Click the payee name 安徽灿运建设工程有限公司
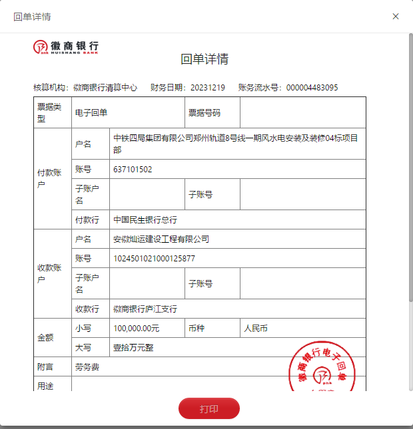 click(x=161, y=239)
